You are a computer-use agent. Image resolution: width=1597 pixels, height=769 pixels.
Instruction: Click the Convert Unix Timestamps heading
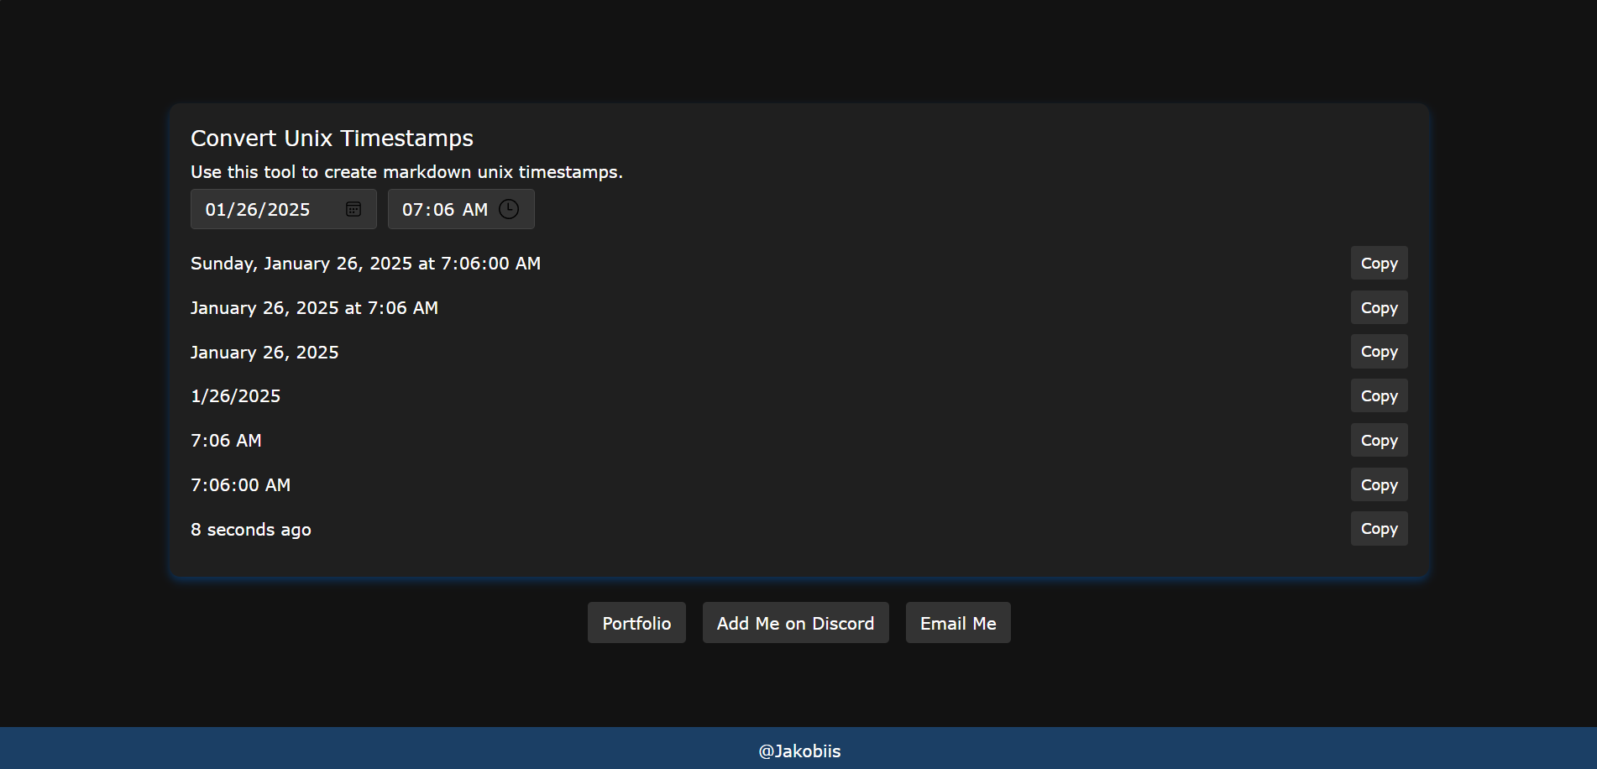(332, 138)
